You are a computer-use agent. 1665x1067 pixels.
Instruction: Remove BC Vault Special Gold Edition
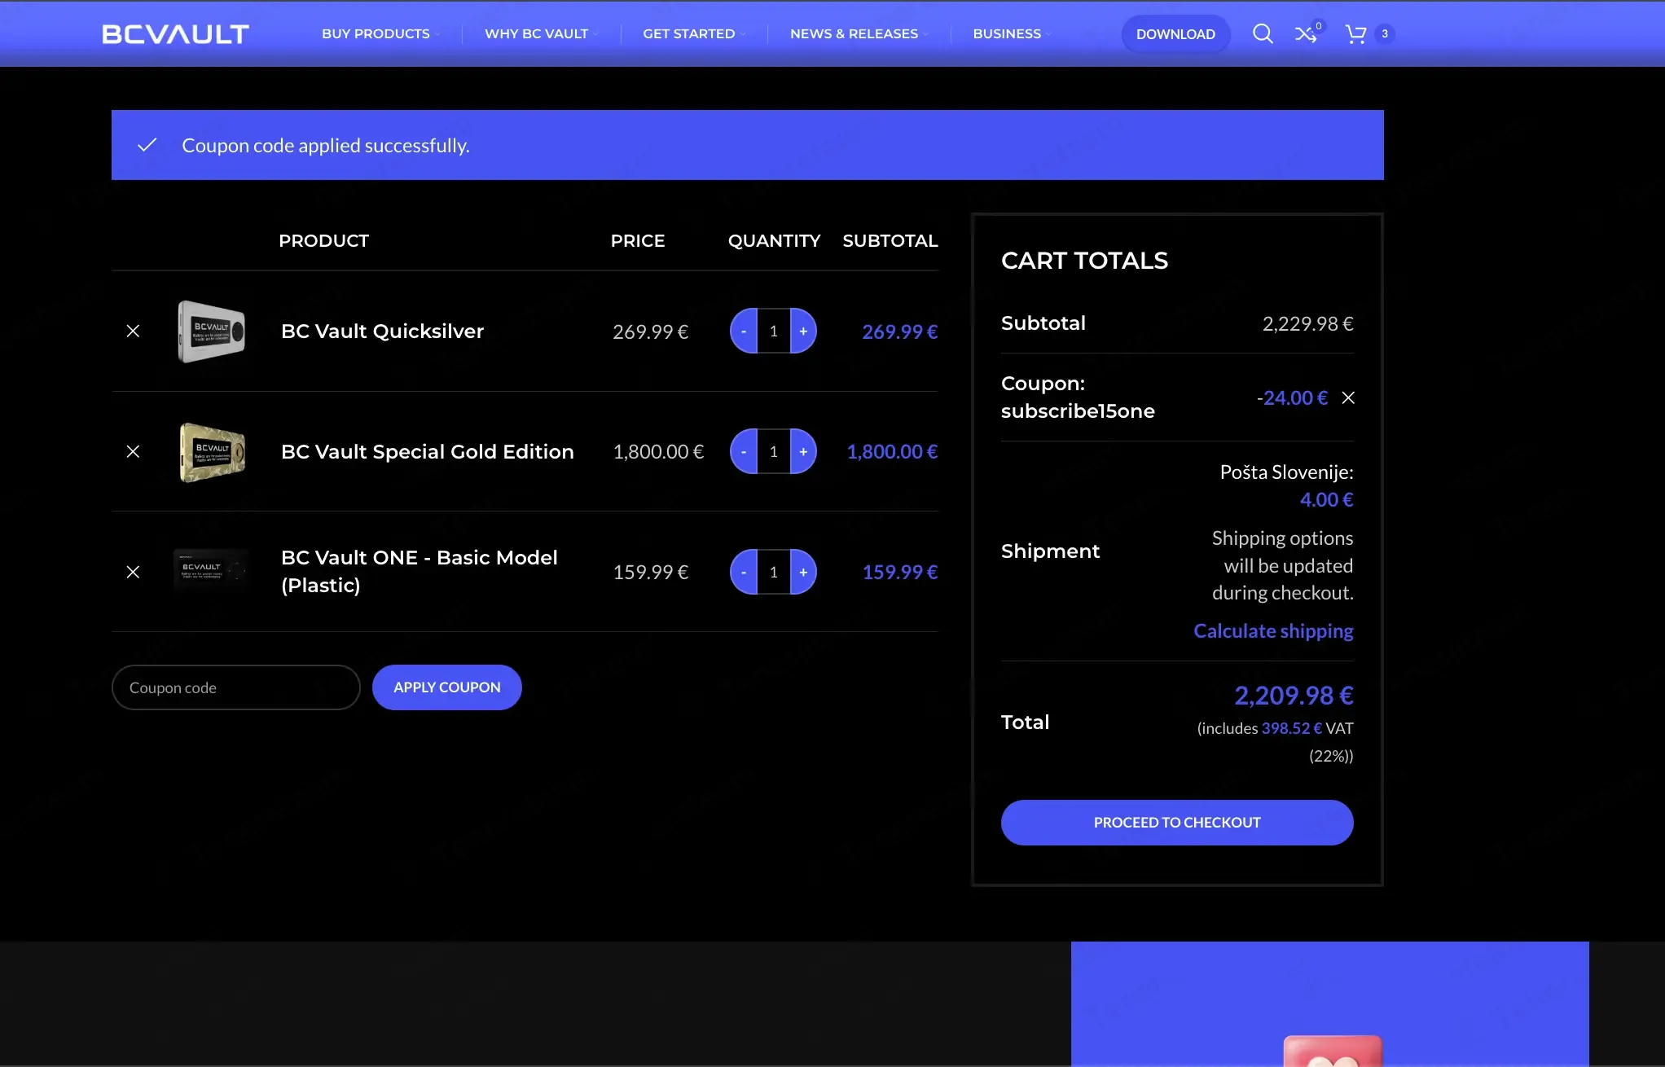[133, 451]
